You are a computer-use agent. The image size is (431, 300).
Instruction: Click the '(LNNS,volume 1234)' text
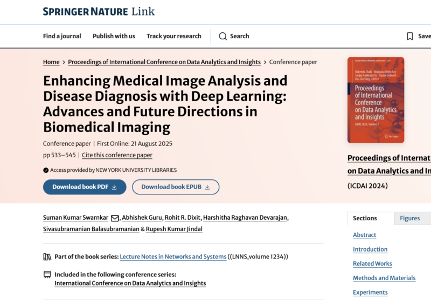click(258, 257)
